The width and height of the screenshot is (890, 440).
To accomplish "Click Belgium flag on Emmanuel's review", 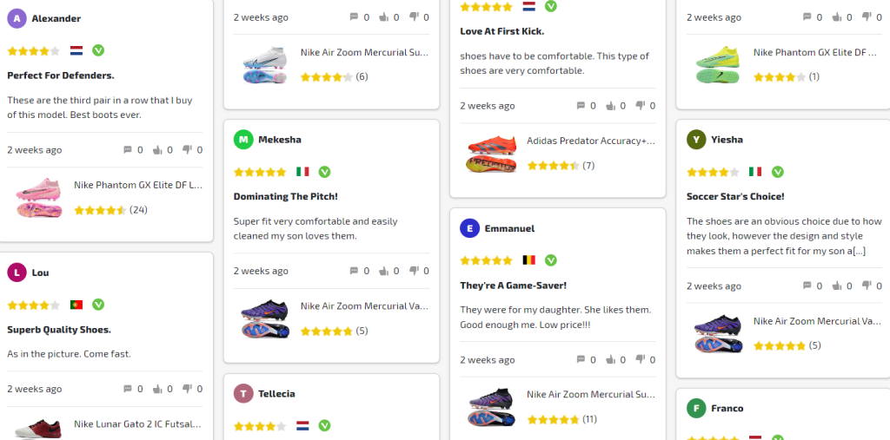I will (528, 260).
